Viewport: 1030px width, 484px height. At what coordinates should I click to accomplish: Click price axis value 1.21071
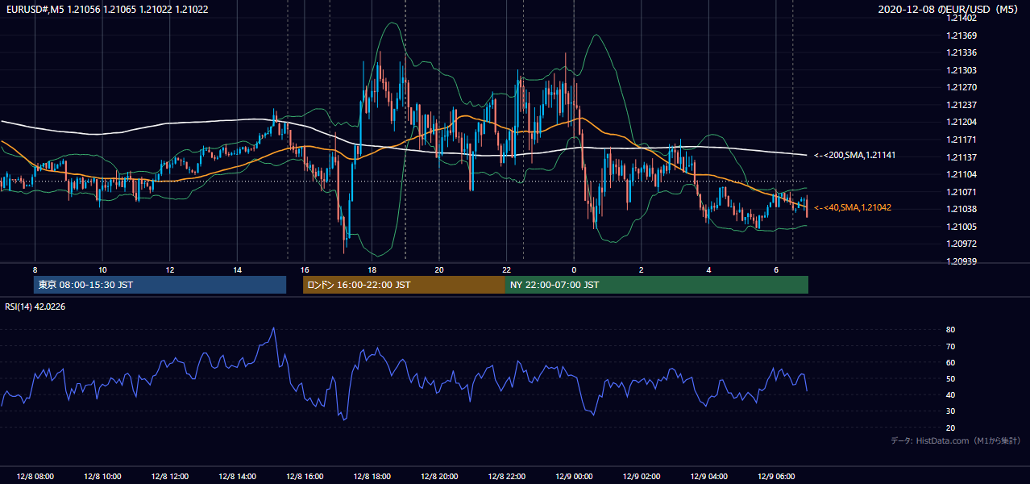(961, 191)
